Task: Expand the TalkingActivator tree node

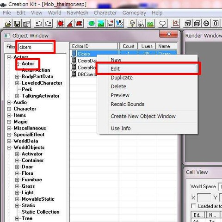Action: click(17, 96)
